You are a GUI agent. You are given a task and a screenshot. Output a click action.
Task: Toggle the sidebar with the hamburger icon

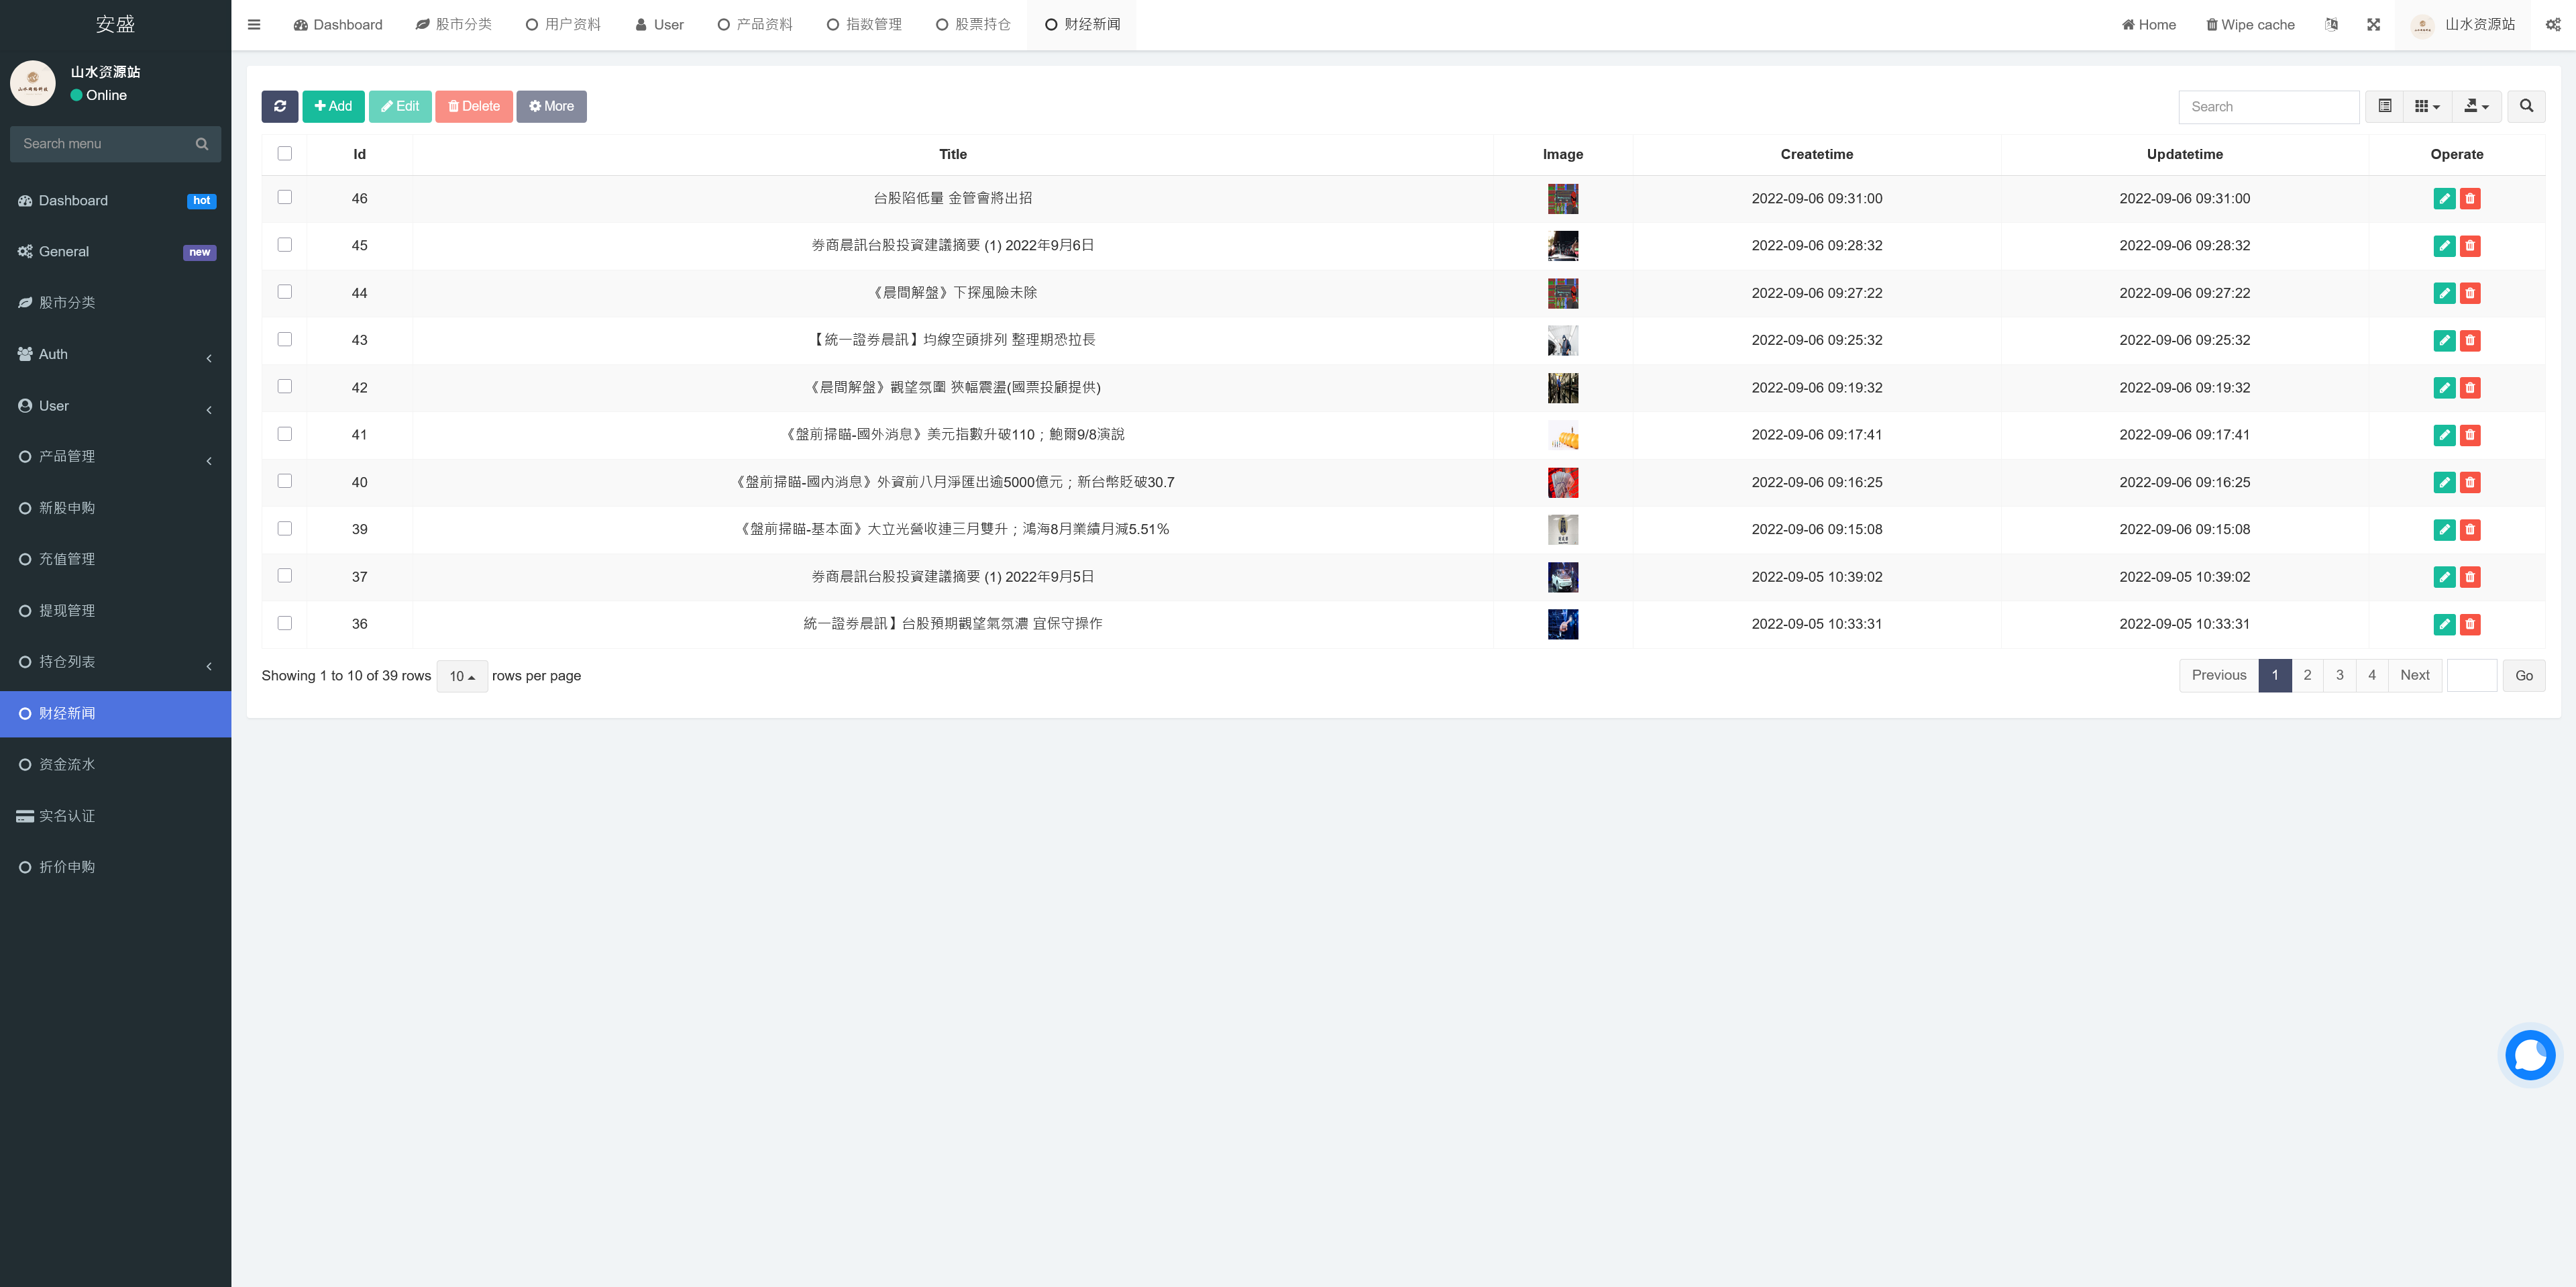coord(254,24)
